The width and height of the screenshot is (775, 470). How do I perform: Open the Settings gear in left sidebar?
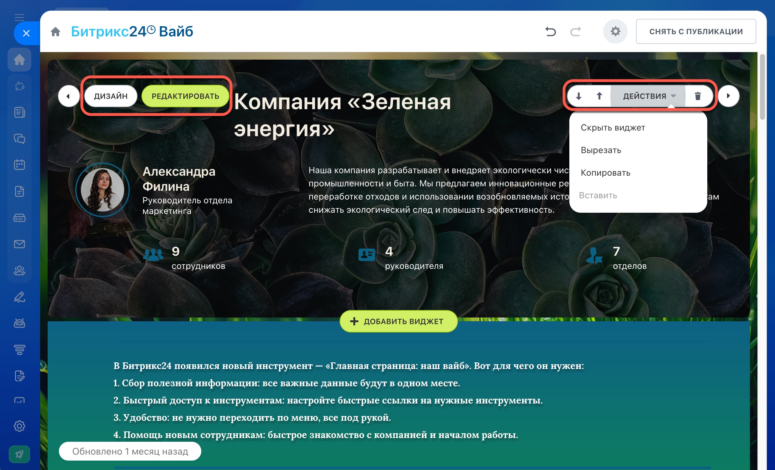pyautogui.click(x=19, y=426)
